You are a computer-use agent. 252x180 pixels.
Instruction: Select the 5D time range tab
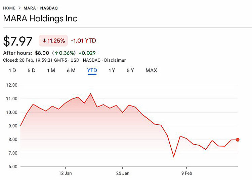[x=31, y=70]
